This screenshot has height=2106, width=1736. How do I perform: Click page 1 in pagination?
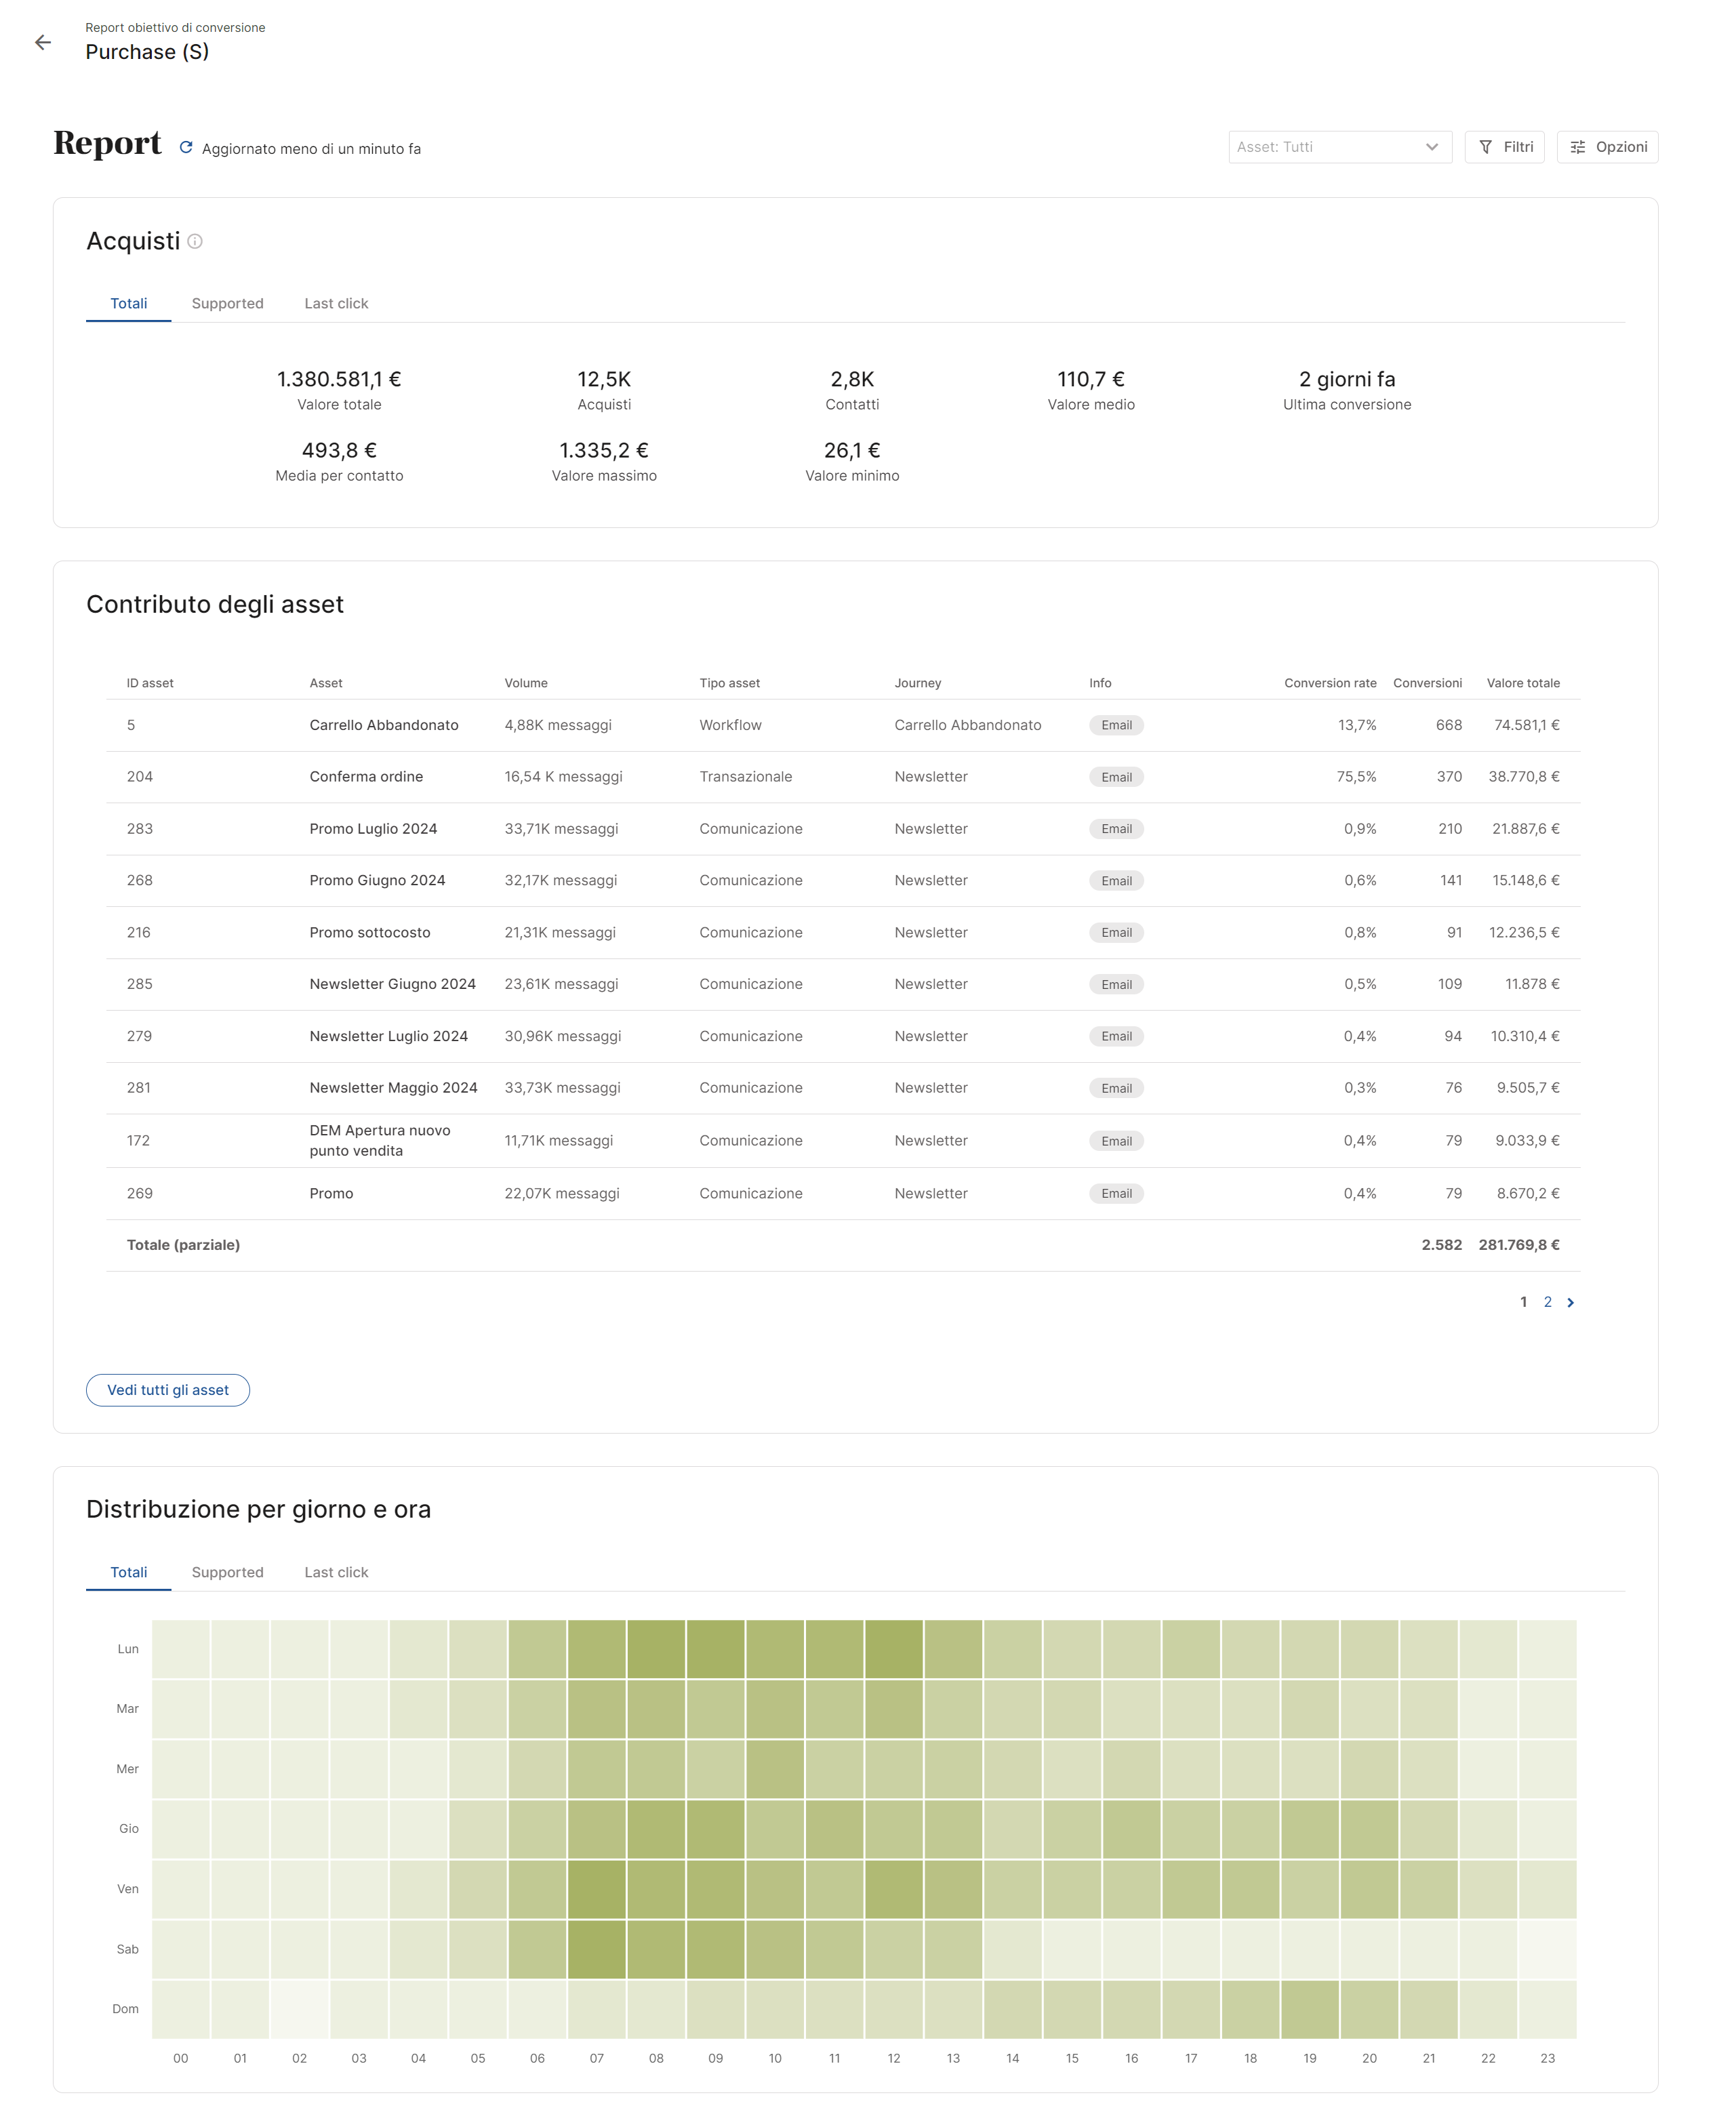click(1525, 1303)
